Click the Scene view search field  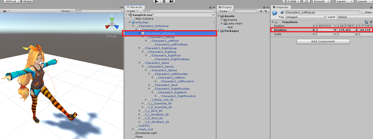(98, 11)
